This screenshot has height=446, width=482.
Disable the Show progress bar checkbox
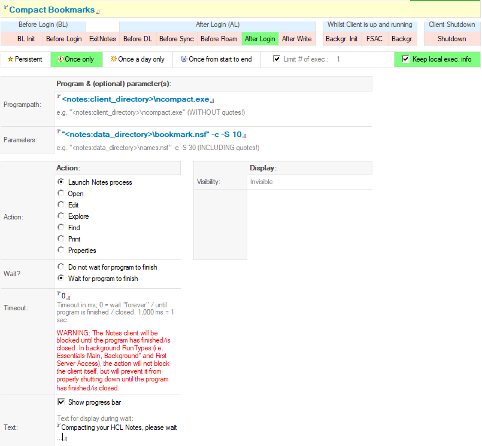61,402
